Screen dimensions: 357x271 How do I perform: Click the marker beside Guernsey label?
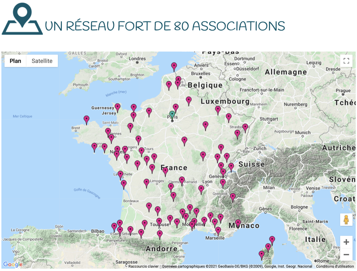click(x=117, y=107)
